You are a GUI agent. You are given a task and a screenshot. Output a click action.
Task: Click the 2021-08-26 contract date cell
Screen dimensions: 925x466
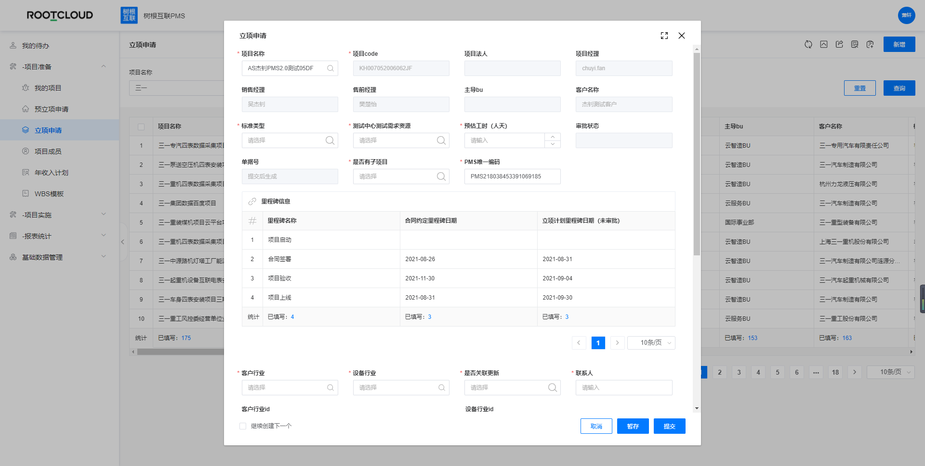[x=469, y=259]
